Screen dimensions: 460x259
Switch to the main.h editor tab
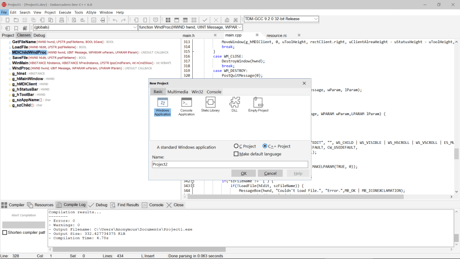point(188,35)
